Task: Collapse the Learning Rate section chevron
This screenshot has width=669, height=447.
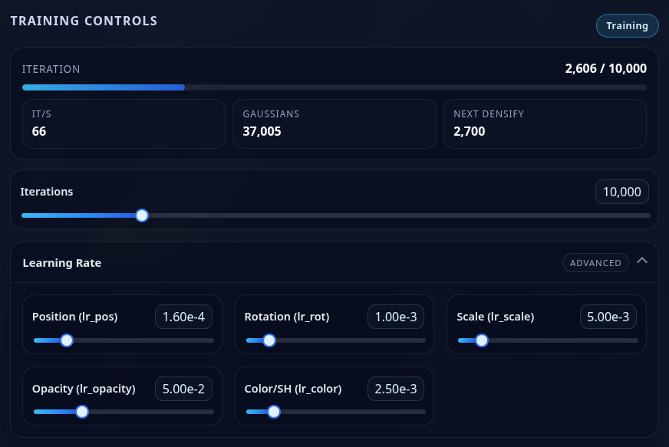Action: point(642,260)
